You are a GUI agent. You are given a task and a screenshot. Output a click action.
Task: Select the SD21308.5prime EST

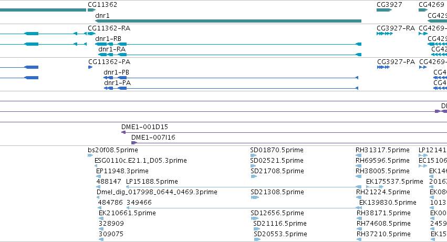pos(277,192)
